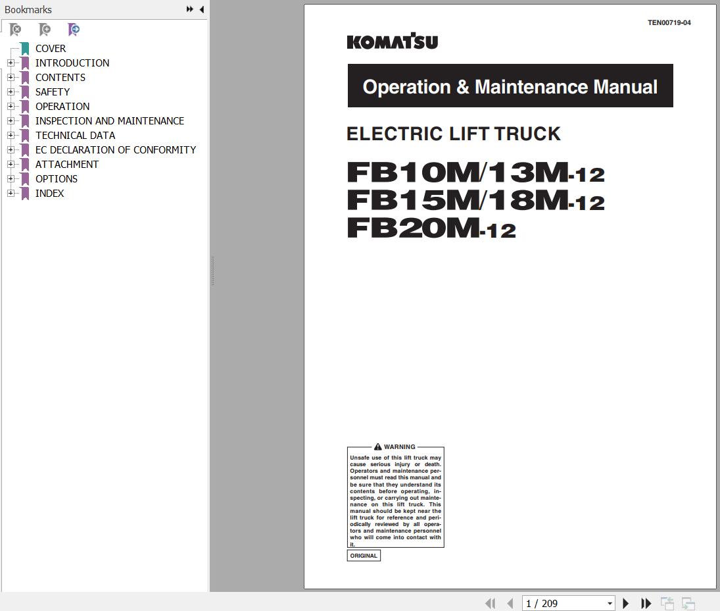Image resolution: width=720 pixels, height=611 pixels.
Task: Expand the INDEX bookmark
Action: coord(11,193)
